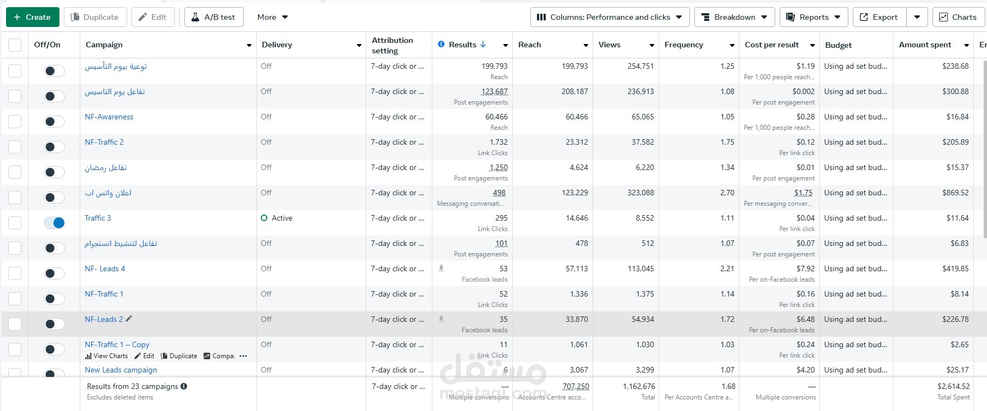Screen dimensions: 987x411
Task: Click the A/B test flask button
Action: [x=213, y=17]
